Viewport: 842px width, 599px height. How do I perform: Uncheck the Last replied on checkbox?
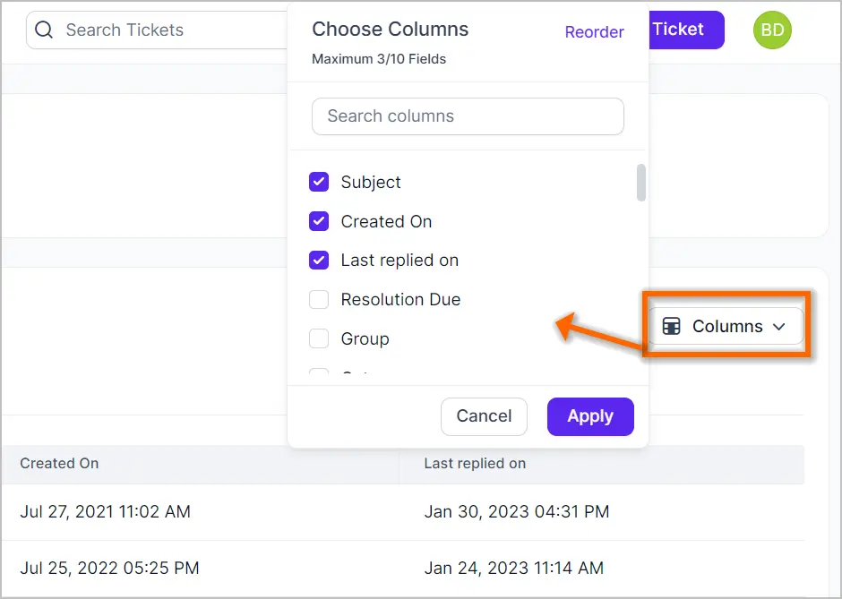pyautogui.click(x=319, y=261)
